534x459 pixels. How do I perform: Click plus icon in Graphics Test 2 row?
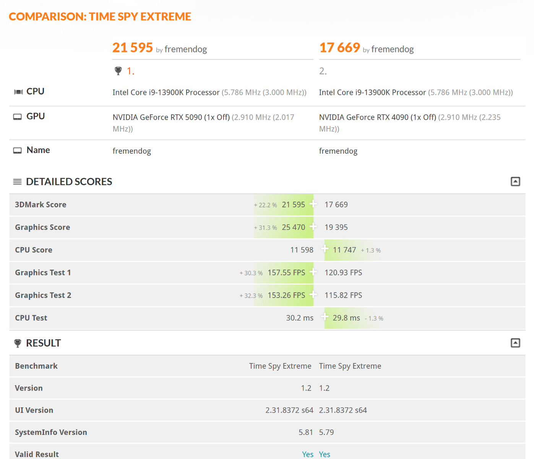pos(313,295)
